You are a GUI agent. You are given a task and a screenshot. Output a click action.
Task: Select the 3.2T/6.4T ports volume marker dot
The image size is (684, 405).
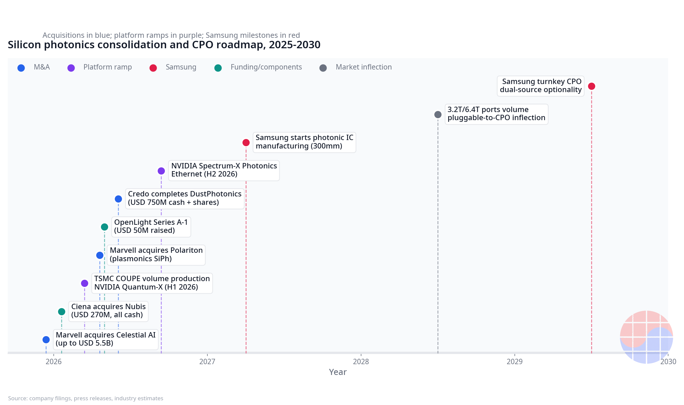pos(438,114)
